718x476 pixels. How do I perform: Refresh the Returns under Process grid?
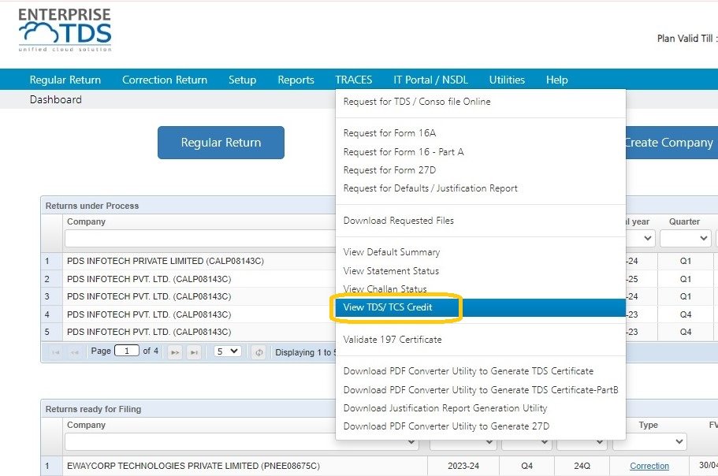[259, 352]
